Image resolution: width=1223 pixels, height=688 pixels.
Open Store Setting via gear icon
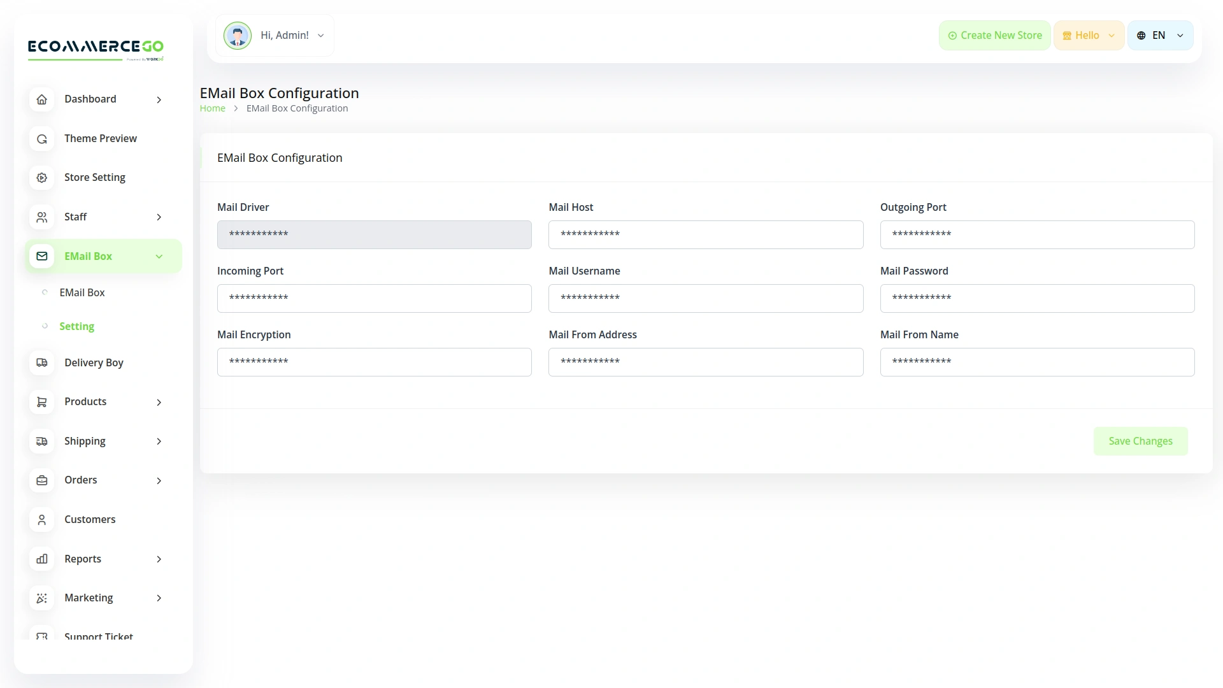41,178
